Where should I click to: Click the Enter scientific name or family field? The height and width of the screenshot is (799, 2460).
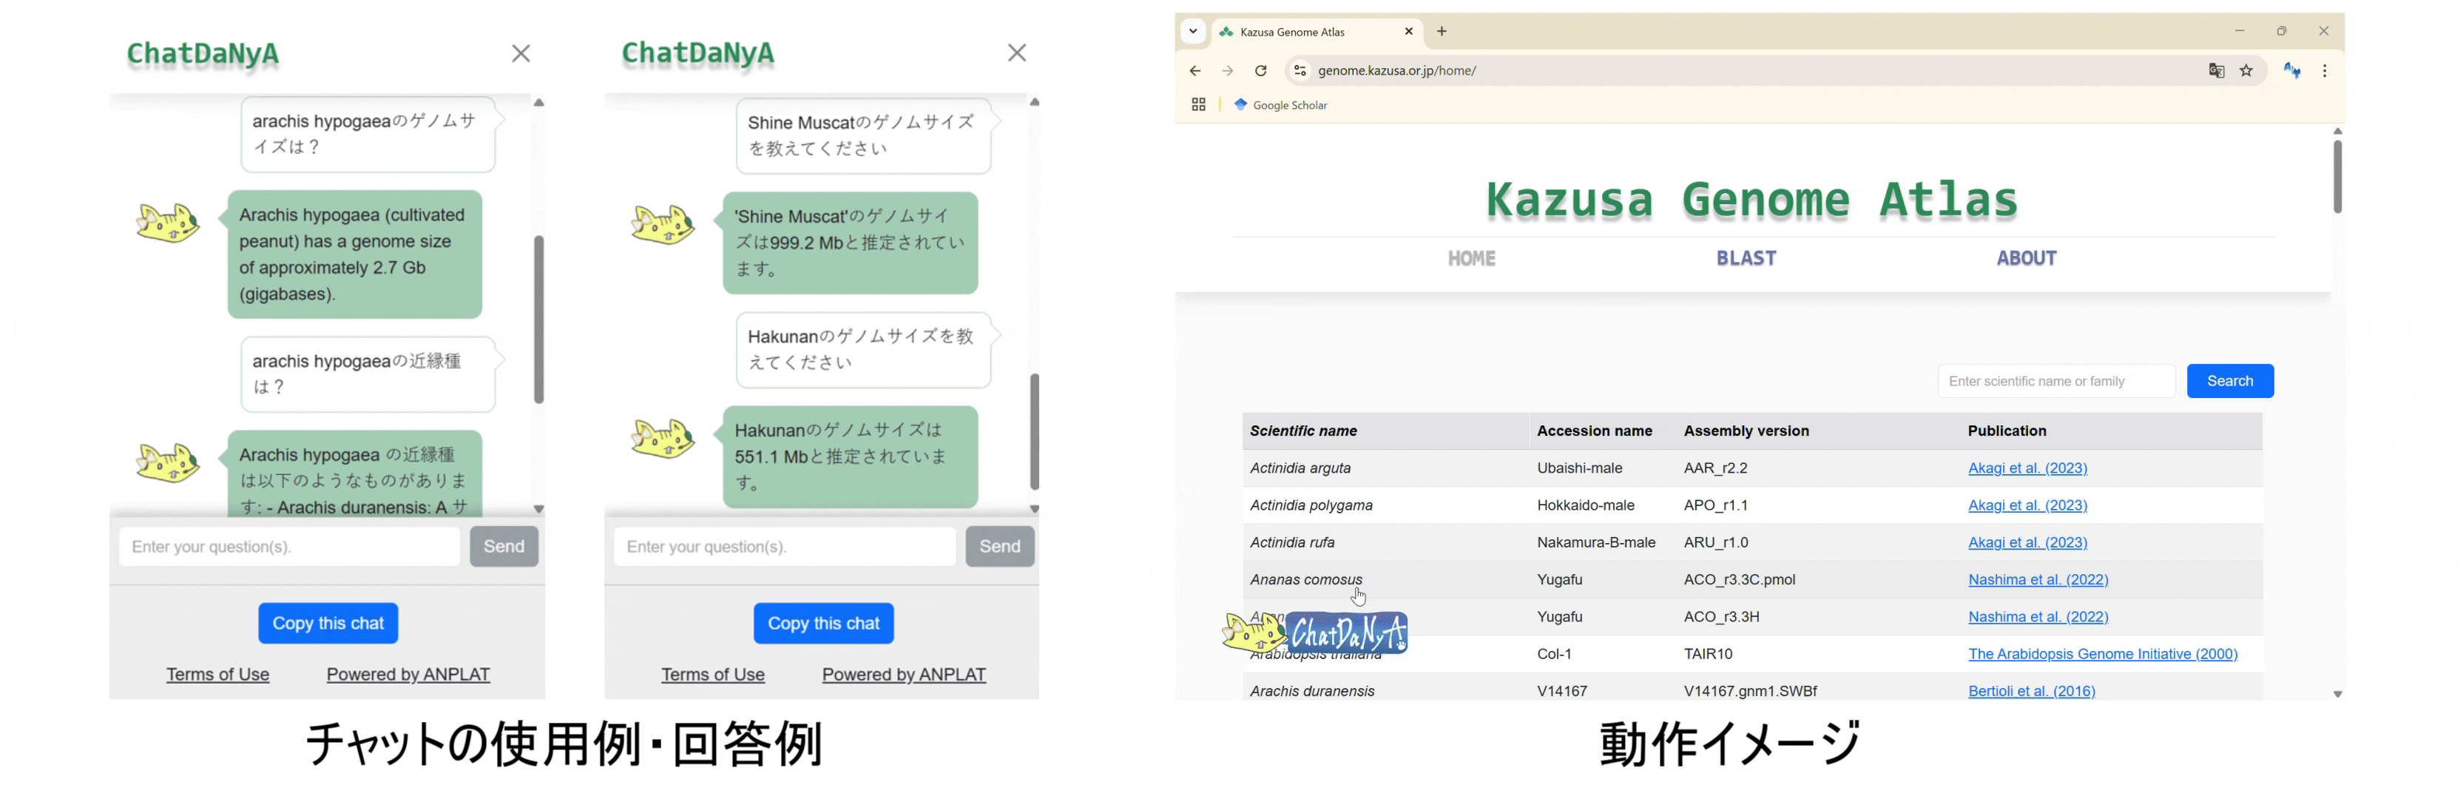point(2055,381)
